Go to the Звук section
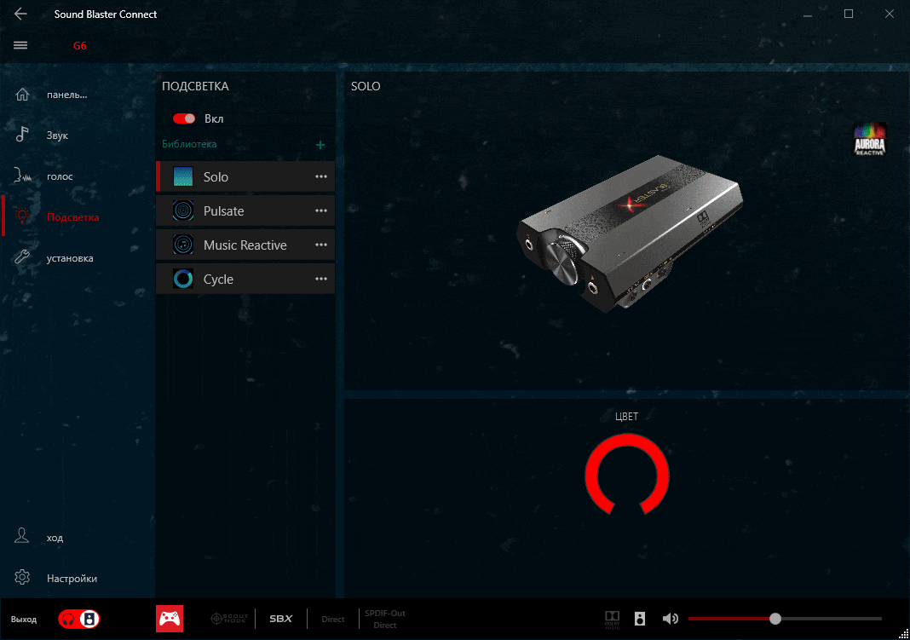The image size is (910, 640). pos(58,135)
